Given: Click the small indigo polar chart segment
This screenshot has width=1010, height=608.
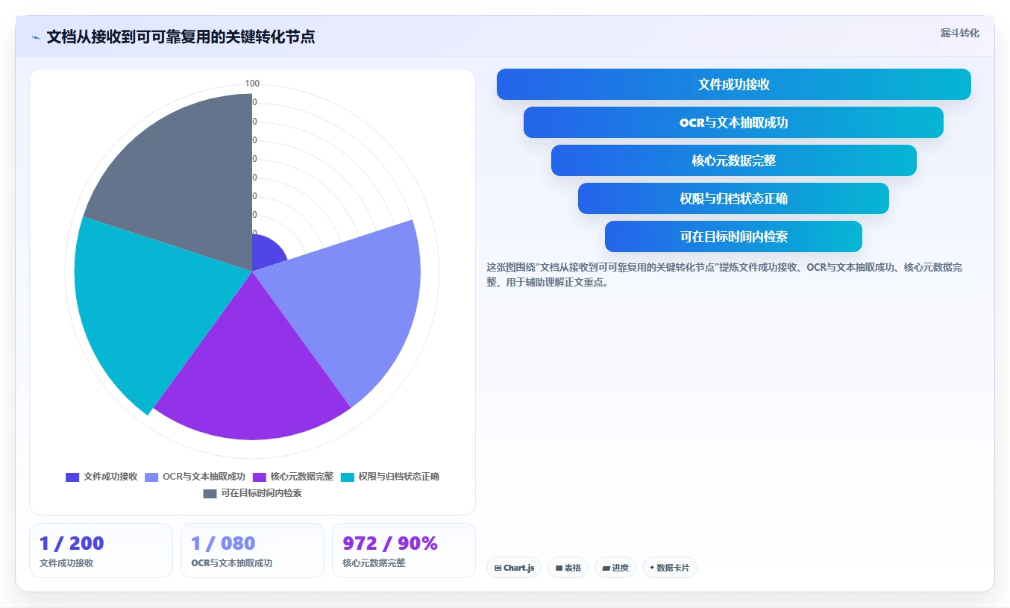Looking at the screenshot, I should (x=267, y=254).
